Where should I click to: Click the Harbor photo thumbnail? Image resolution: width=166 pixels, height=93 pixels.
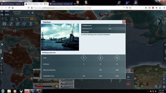[x=60, y=37]
